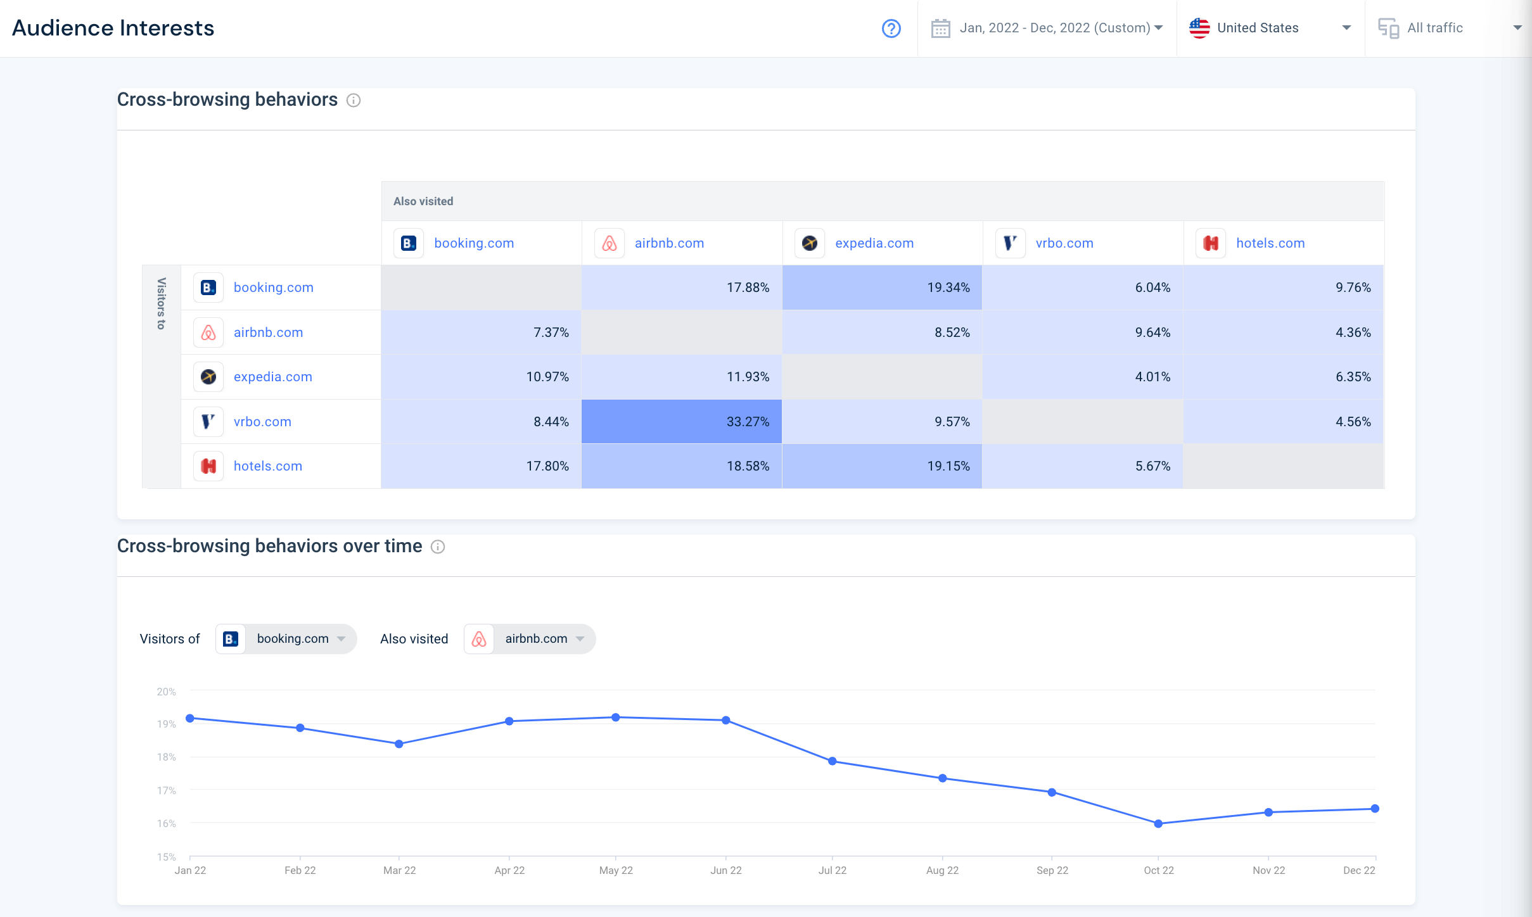Image resolution: width=1532 pixels, height=917 pixels.
Task: Click the Jan 22 data point on chart
Action: tap(190, 718)
